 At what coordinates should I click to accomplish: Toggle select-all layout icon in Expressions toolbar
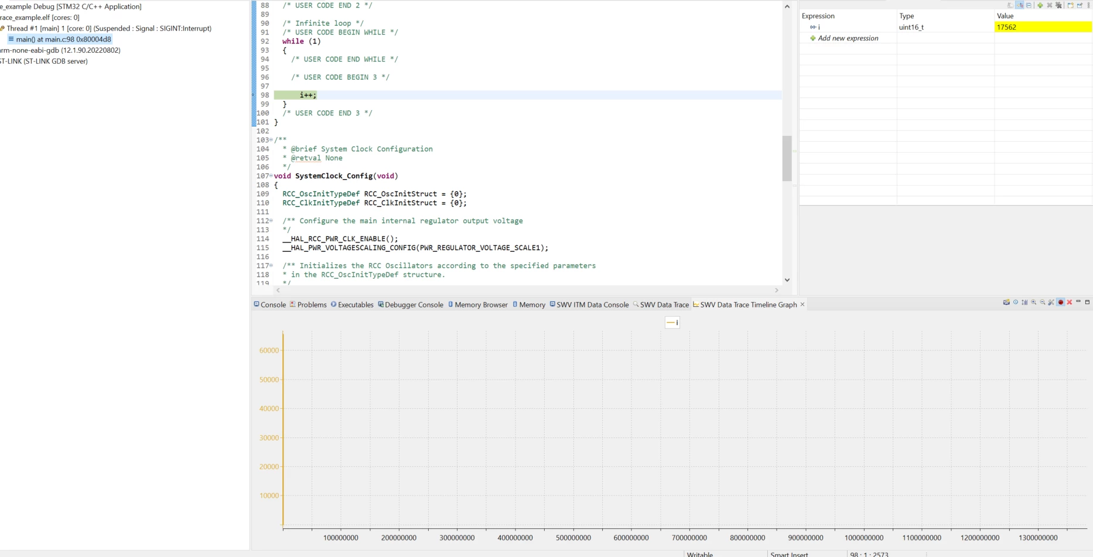(1020, 5)
